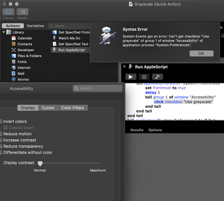Enable the Increase contrast checkbox
This screenshot has height=201, width=224.
(1, 140)
